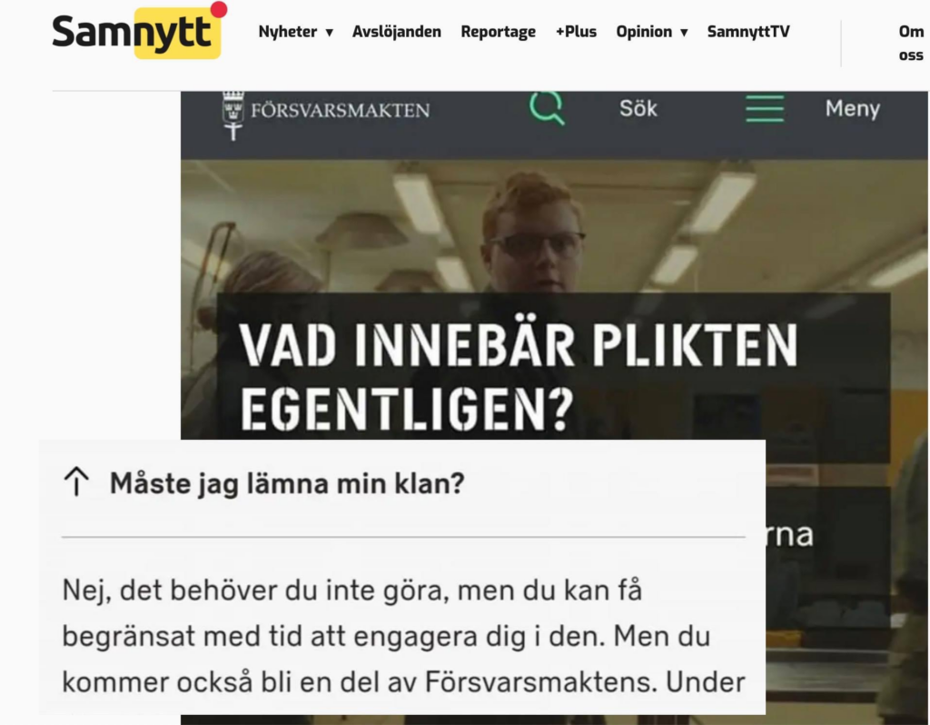The image size is (930, 725).
Task: Open the Avslöjanden menu item
Action: pyautogui.click(x=397, y=32)
